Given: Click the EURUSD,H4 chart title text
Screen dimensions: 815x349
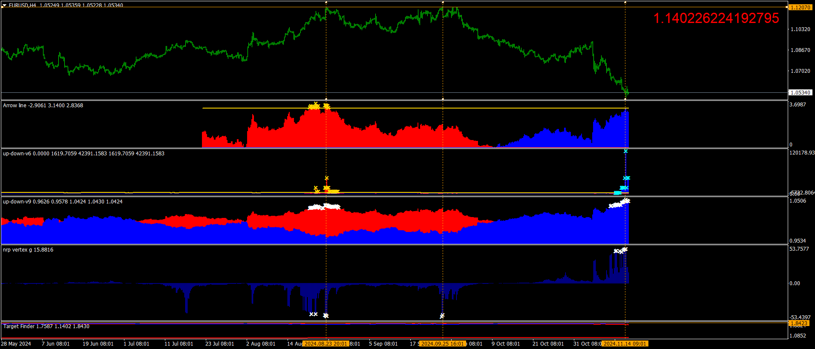Looking at the screenshot, I should [23, 5].
